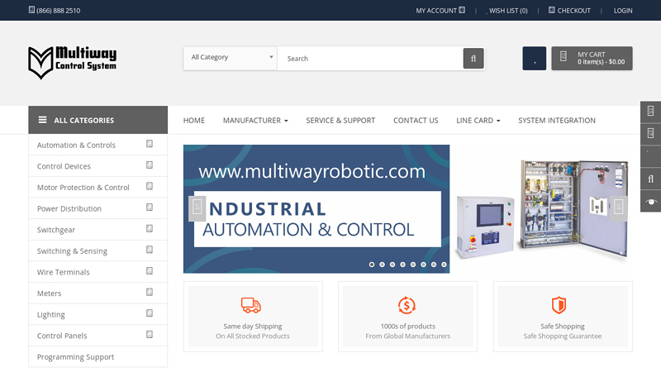Open the MY ACCOUNT link
Image resolution: width=661 pixels, height=372 pixels.
point(440,11)
